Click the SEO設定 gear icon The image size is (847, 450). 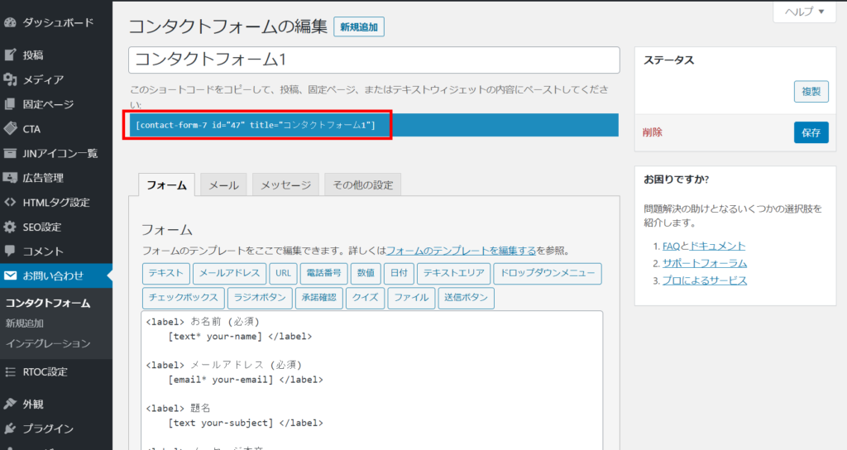(x=10, y=227)
